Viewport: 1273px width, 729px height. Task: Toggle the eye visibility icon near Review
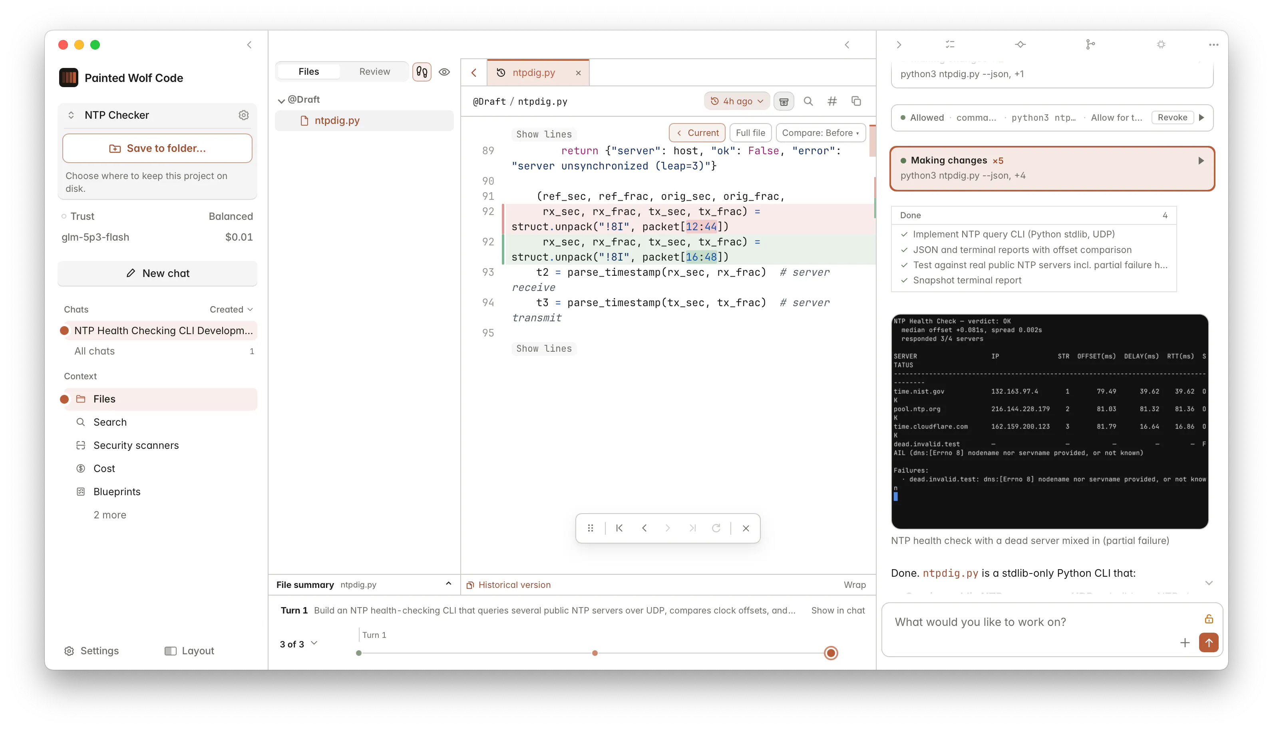444,72
